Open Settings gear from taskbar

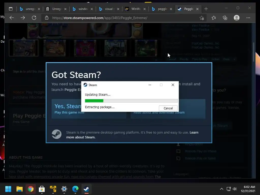tap(64, 189)
